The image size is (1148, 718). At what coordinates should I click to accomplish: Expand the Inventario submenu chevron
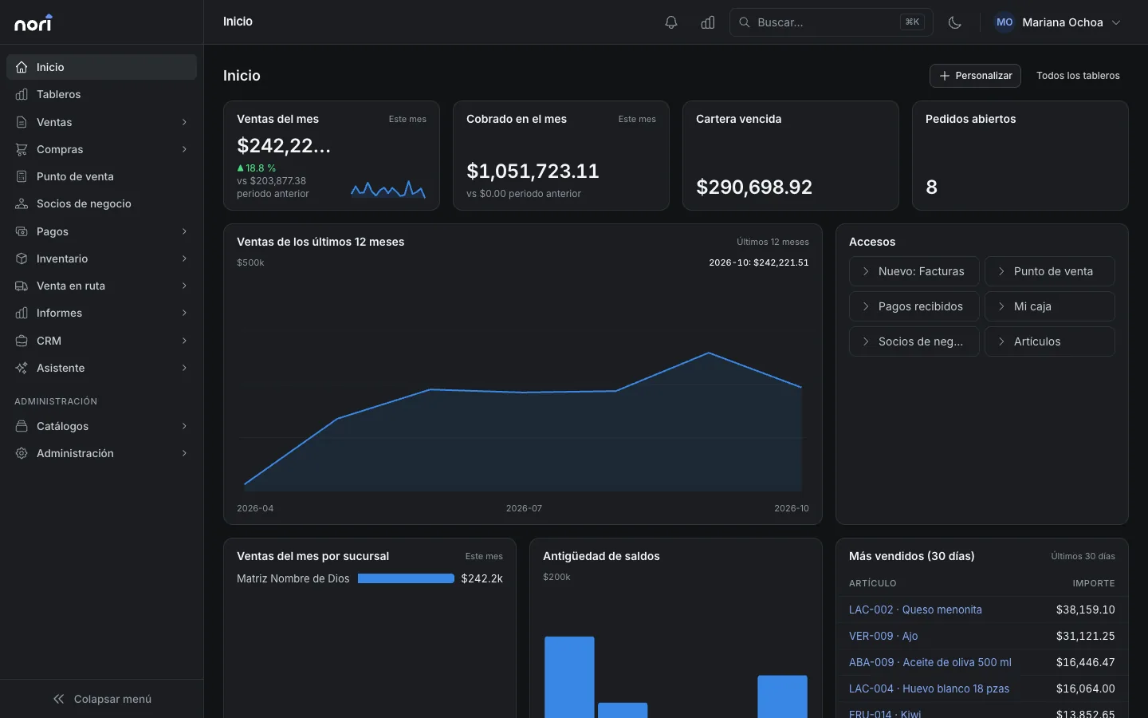click(184, 258)
